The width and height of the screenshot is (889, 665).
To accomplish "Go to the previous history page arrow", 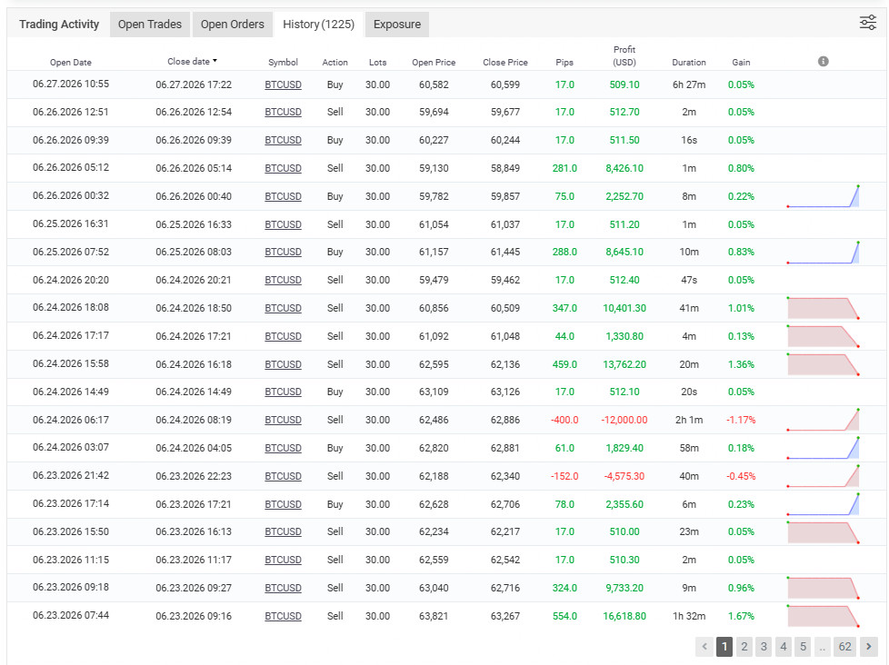I will click(704, 646).
